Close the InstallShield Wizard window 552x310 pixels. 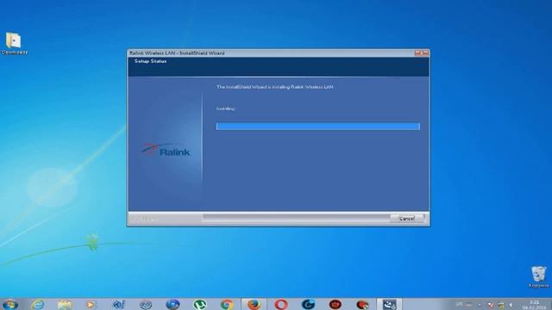click(422, 53)
